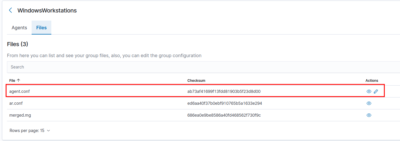Click the ar.conf file name

[16, 103]
